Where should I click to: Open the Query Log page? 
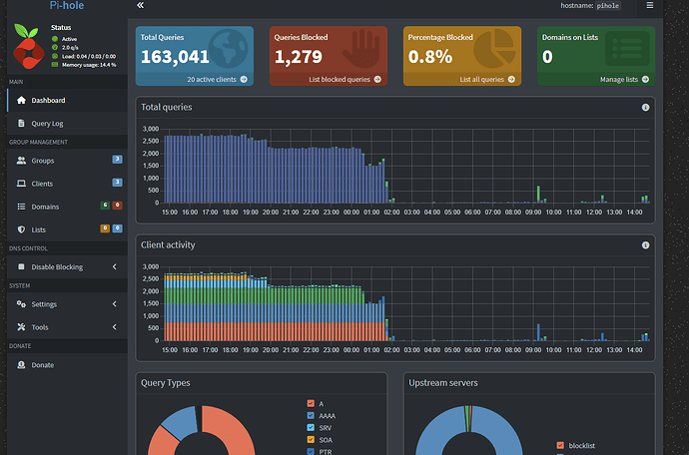tap(67, 124)
